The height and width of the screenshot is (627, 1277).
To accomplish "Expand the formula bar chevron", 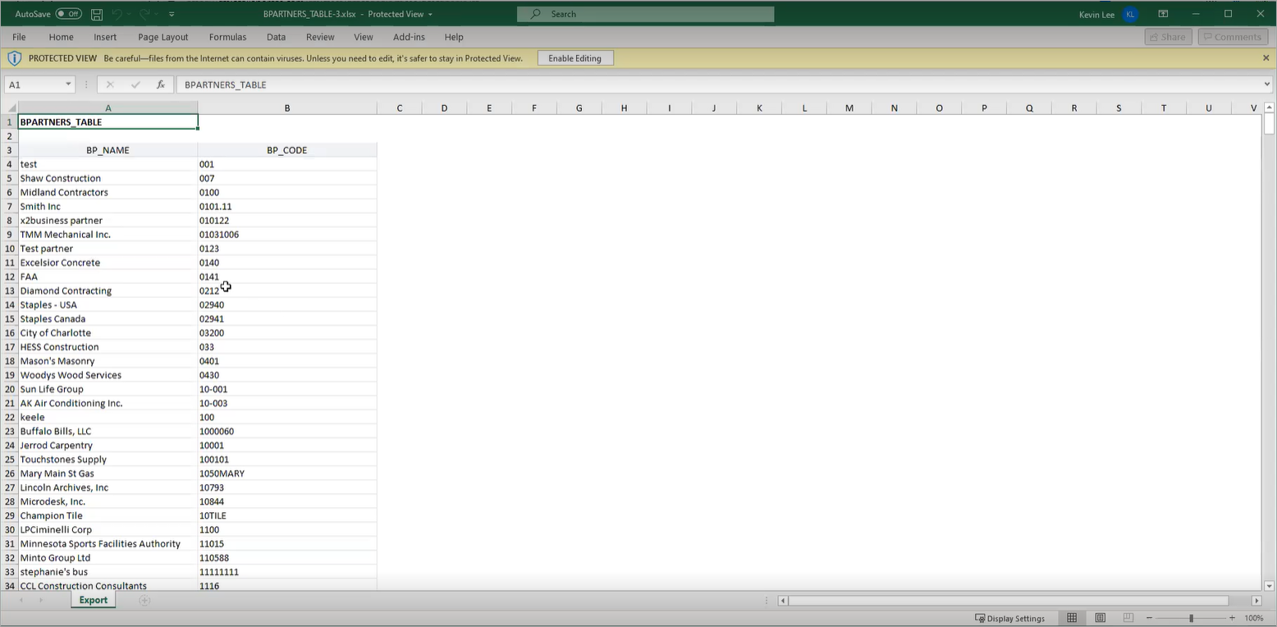I will pyautogui.click(x=1266, y=84).
